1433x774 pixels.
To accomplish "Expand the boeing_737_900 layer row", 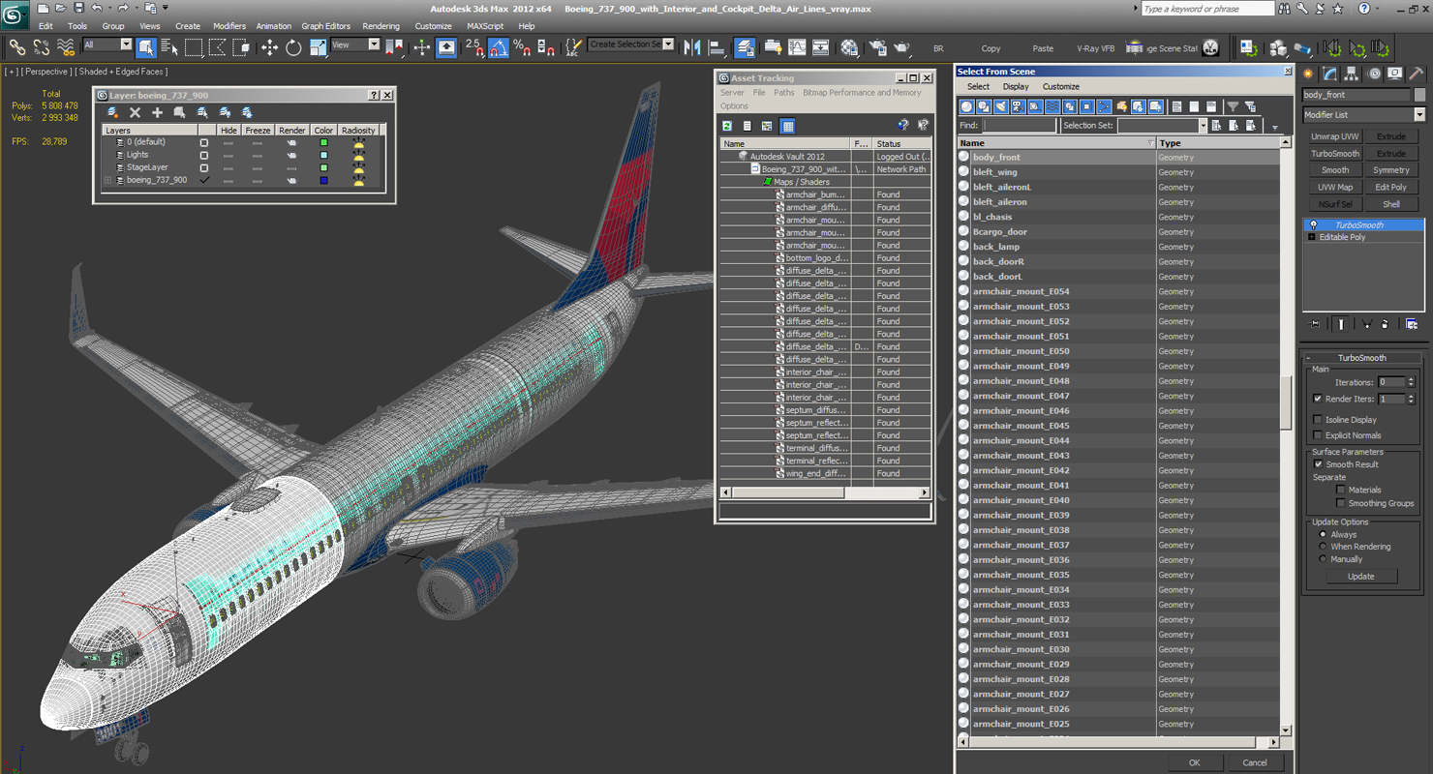I will (x=108, y=180).
